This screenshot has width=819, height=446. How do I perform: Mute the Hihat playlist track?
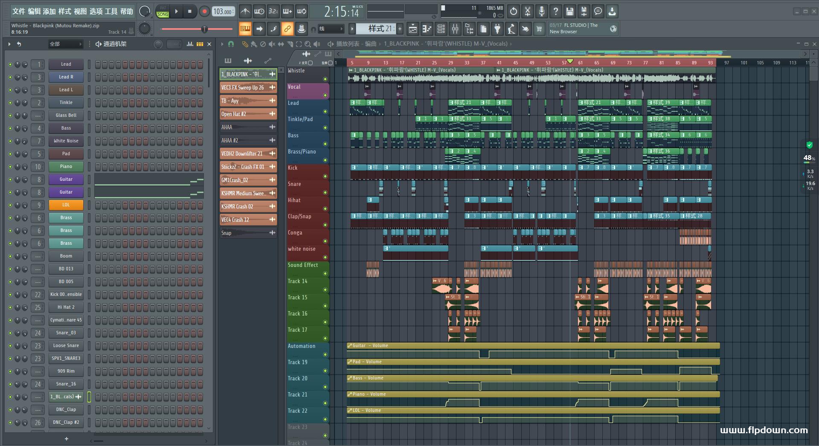coord(325,209)
